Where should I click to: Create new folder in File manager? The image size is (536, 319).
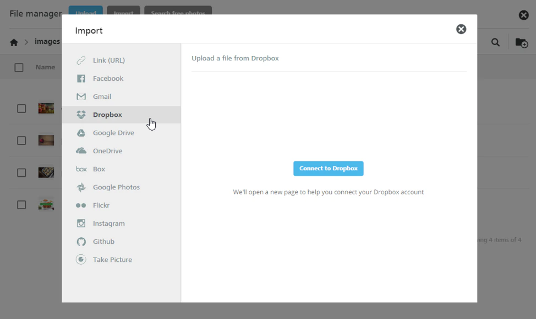pyautogui.click(x=522, y=43)
